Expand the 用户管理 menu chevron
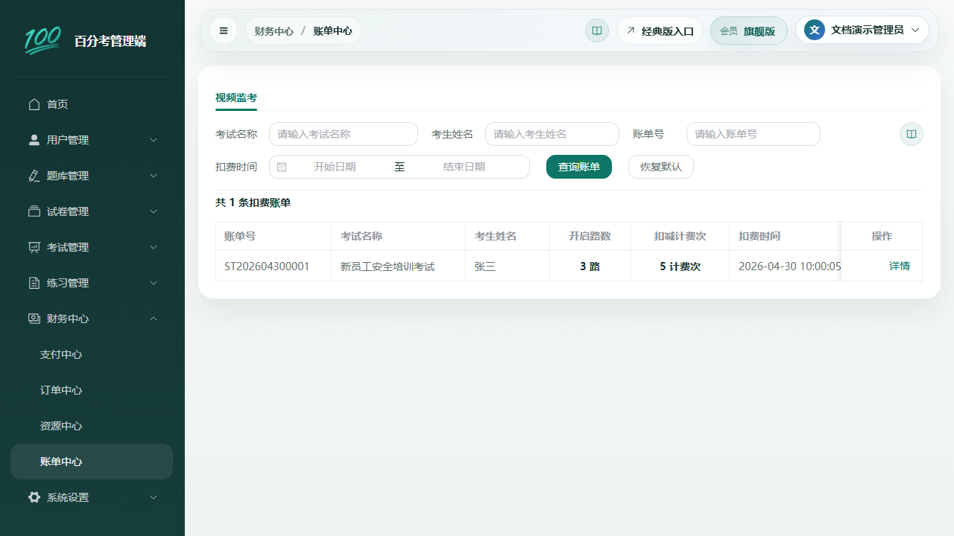The height and width of the screenshot is (536, 954). point(154,140)
